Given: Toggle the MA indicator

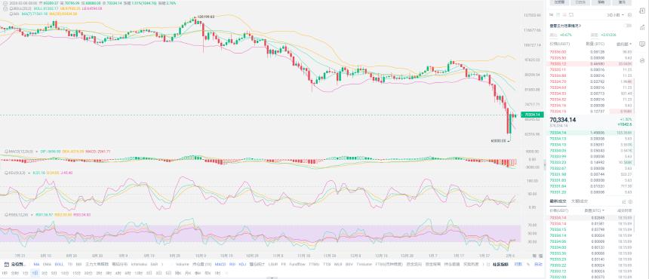Looking at the screenshot, I should tap(36, 264).
